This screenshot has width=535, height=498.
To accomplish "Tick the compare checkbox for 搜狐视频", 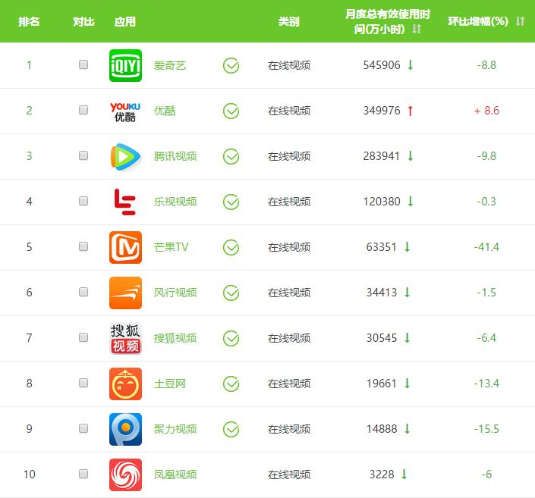I will [83, 337].
